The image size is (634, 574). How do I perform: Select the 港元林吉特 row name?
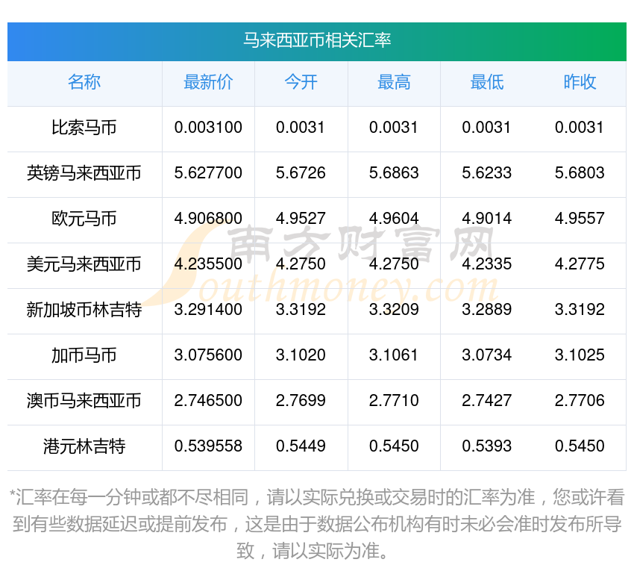[x=84, y=446]
